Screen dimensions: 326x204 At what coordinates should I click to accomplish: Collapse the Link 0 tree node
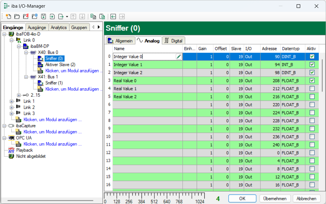point(12,40)
